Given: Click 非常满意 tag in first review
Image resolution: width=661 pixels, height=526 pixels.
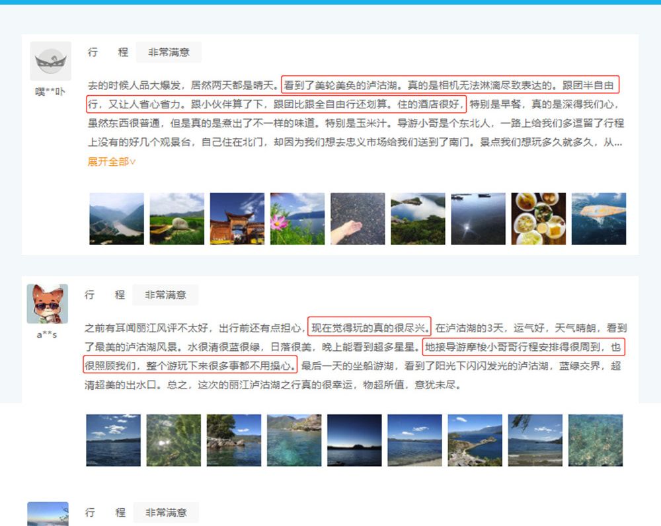Looking at the screenshot, I should click(169, 52).
